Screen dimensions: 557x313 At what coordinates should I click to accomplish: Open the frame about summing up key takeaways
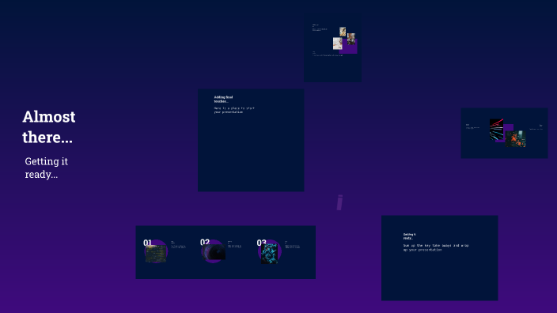[x=440, y=258]
